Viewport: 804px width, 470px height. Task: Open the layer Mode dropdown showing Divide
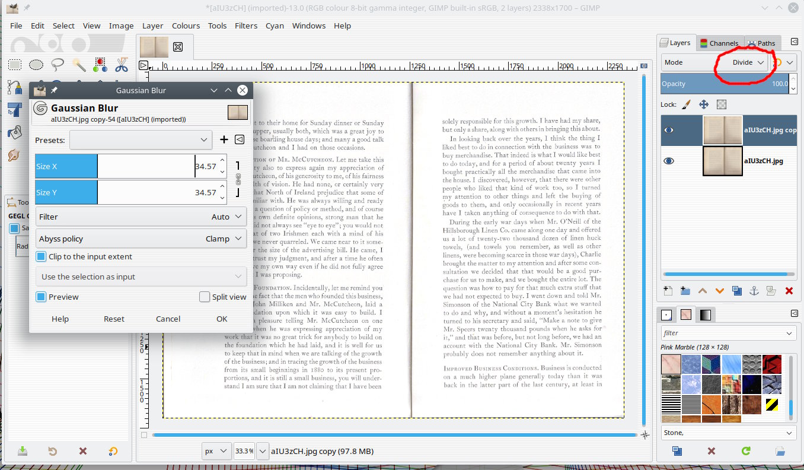pos(744,62)
